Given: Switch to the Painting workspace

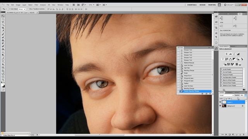Looking at the screenshot, I should click(x=212, y=5).
